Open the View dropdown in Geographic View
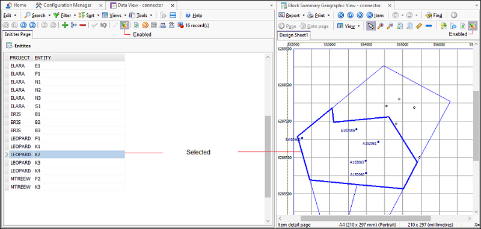 pyautogui.click(x=349, y=26)
